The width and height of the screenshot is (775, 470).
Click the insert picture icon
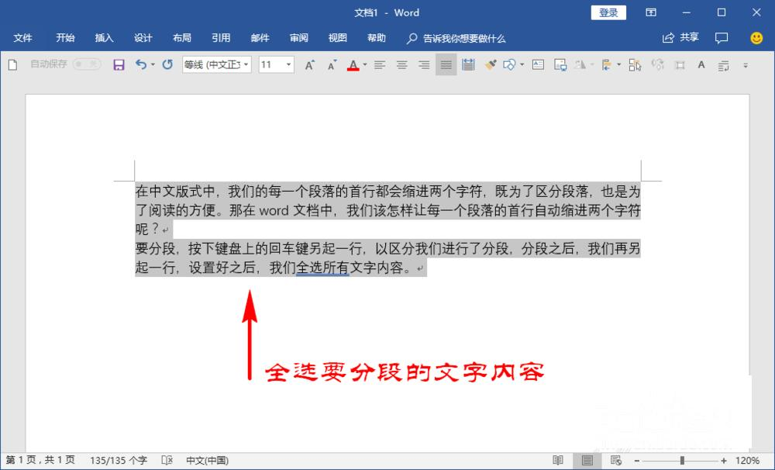pos(560,65)
